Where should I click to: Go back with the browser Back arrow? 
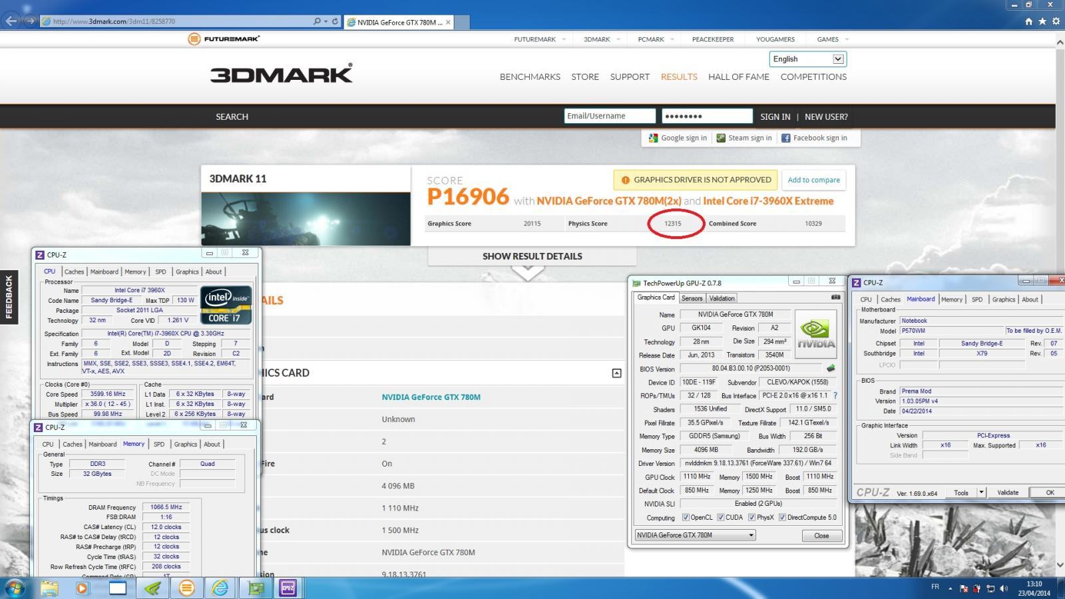tap(11, 21)
